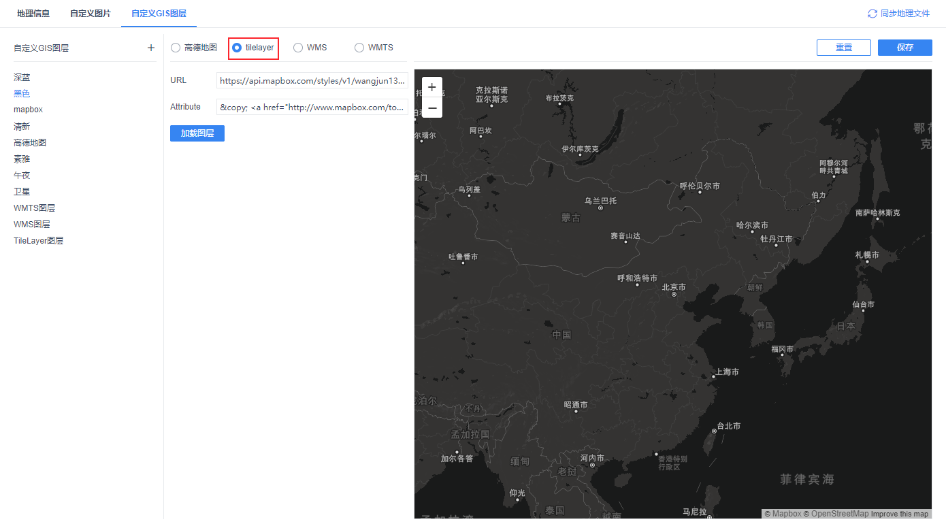Select the 清新 layer in the list

22,127
